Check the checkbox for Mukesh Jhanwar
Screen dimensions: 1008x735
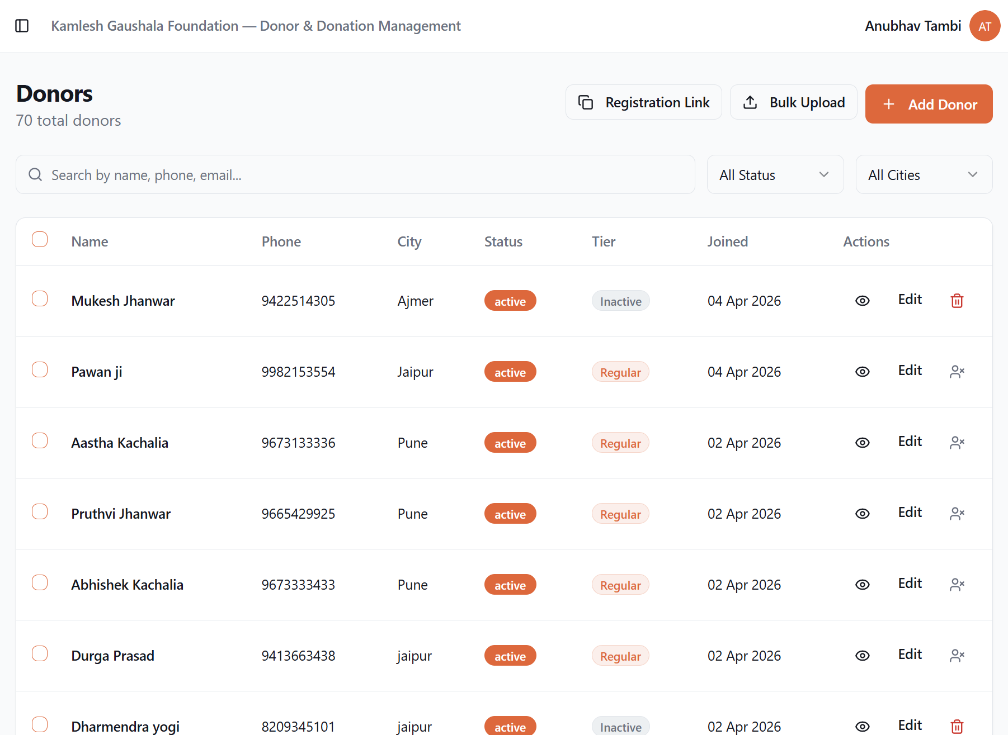tap(40, 298)
